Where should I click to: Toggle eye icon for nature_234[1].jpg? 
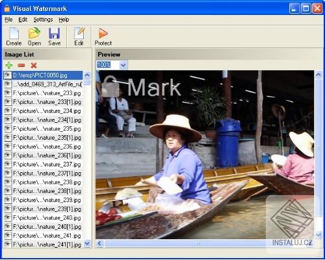tap(8, 120)
